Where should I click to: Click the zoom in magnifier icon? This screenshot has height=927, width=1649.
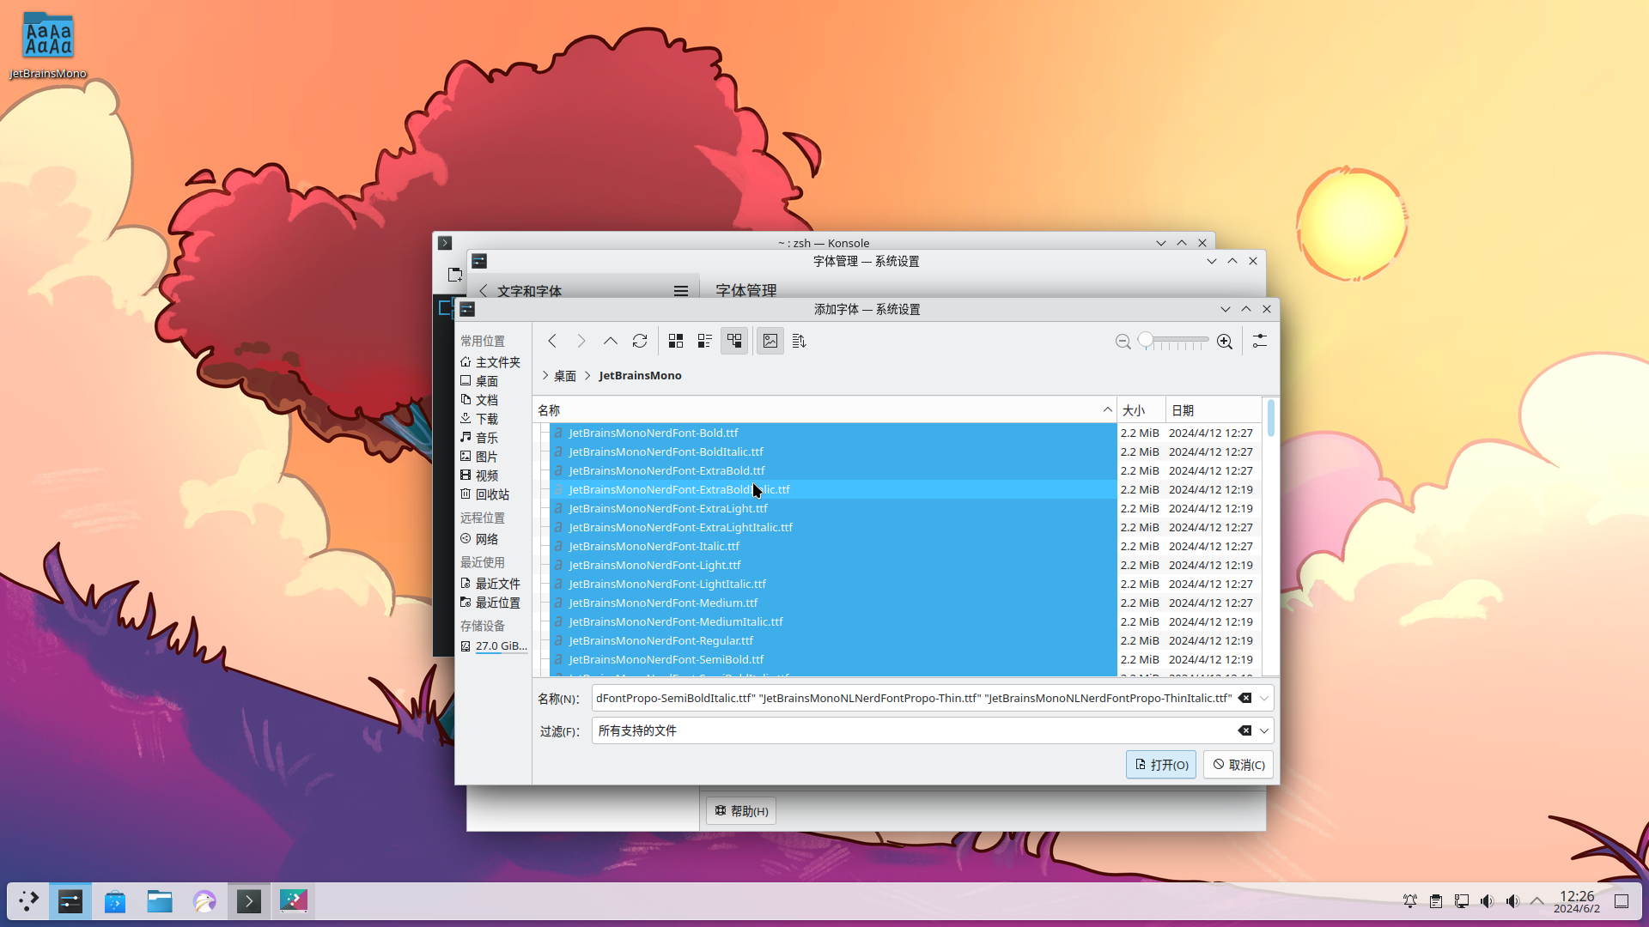point(1225,342)
